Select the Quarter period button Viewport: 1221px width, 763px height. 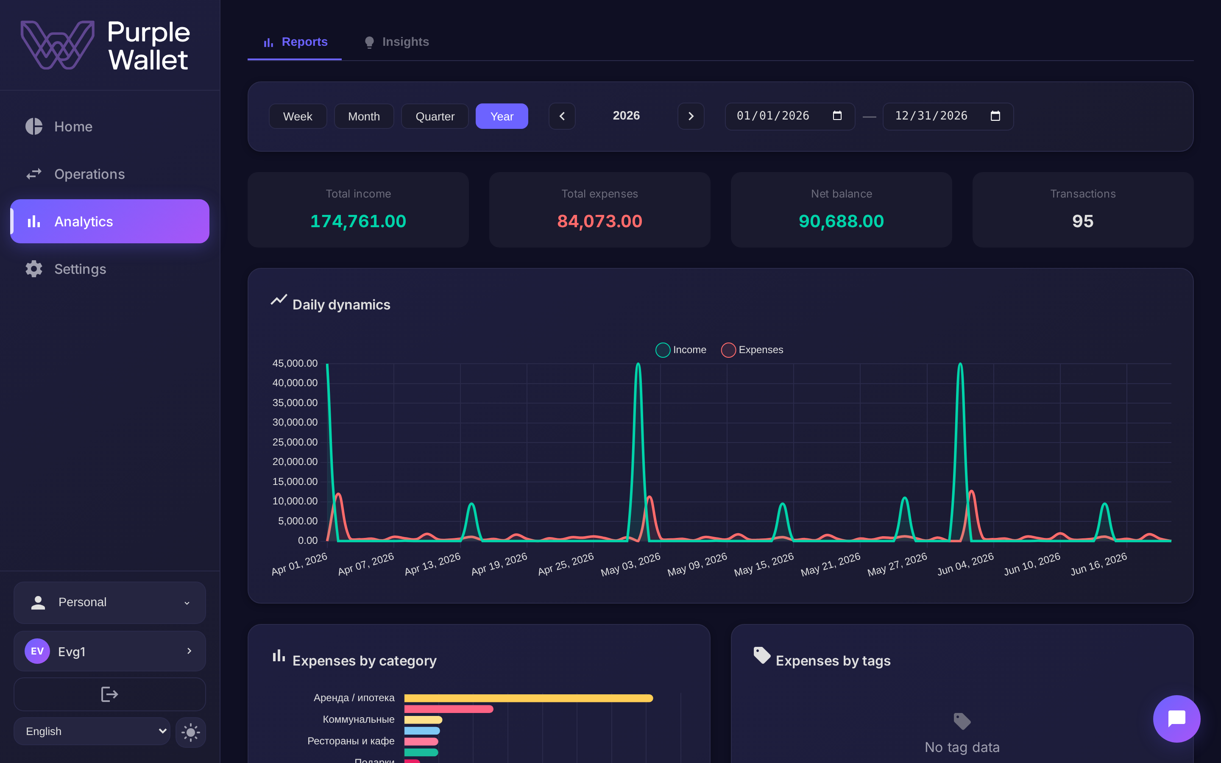click(435, 116)
